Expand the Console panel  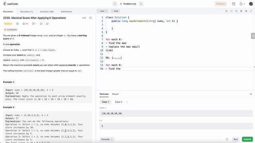107,139
